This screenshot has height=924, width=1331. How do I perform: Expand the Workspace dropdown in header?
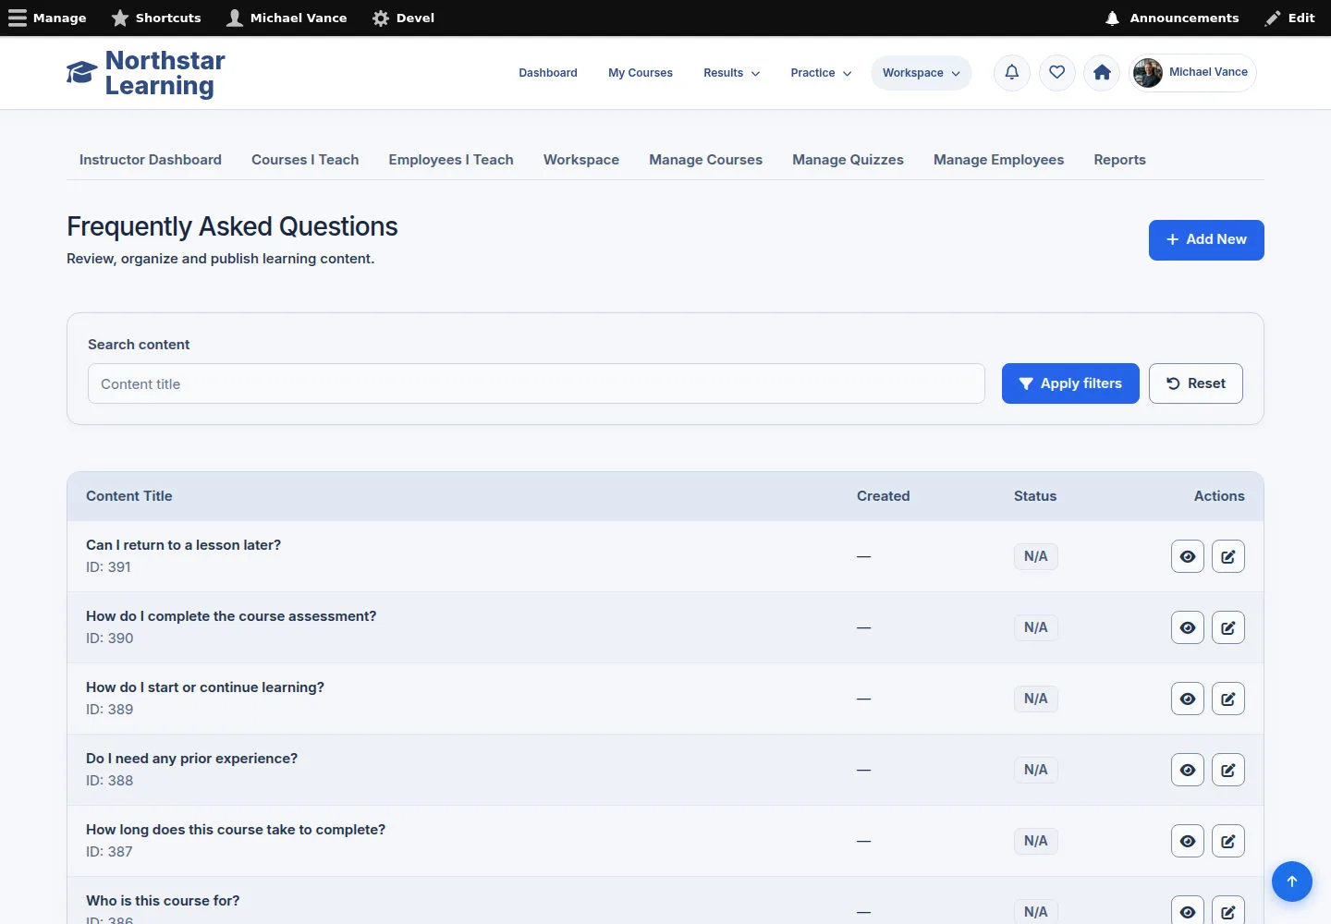pos(921,73)
